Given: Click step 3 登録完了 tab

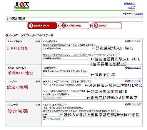Looking at the screenshot, I should [x=107, y=26].
